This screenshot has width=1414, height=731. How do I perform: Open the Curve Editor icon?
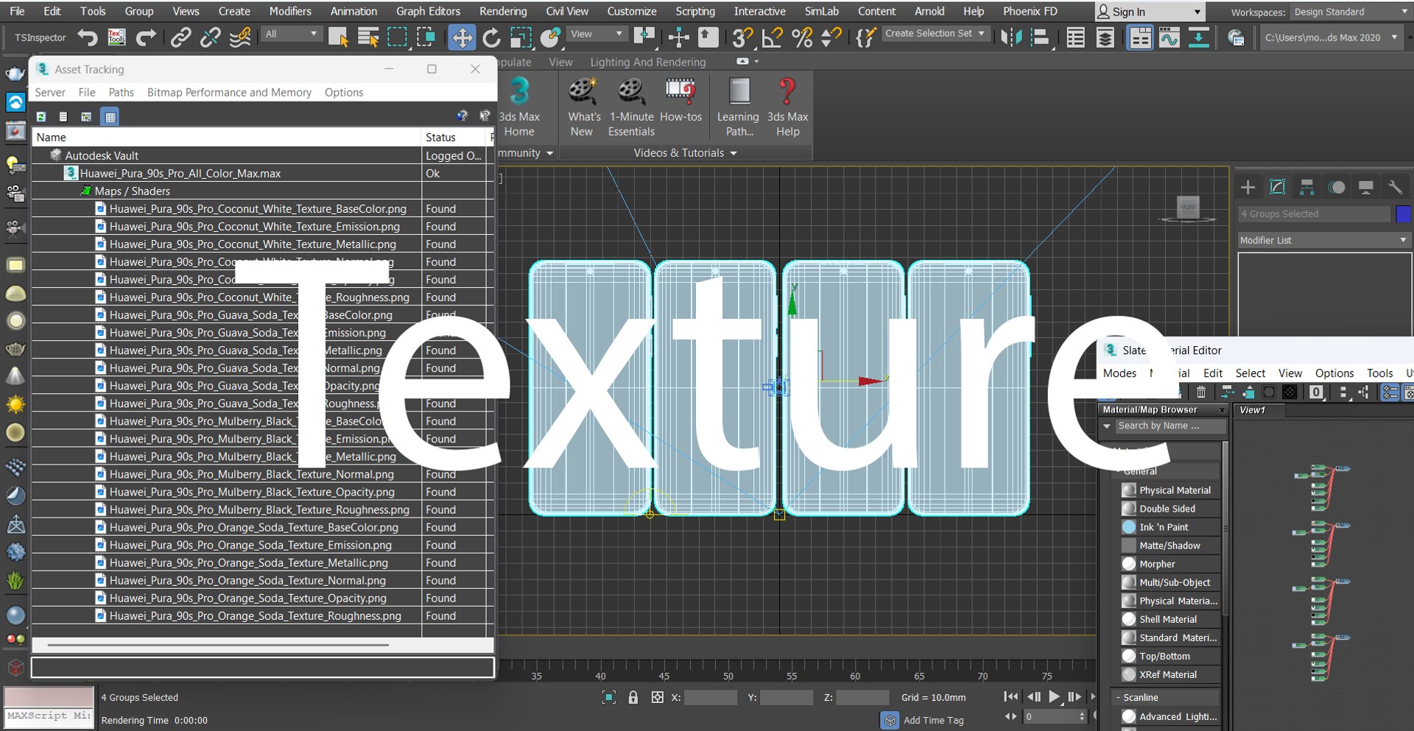click(x=1169, y=37)
